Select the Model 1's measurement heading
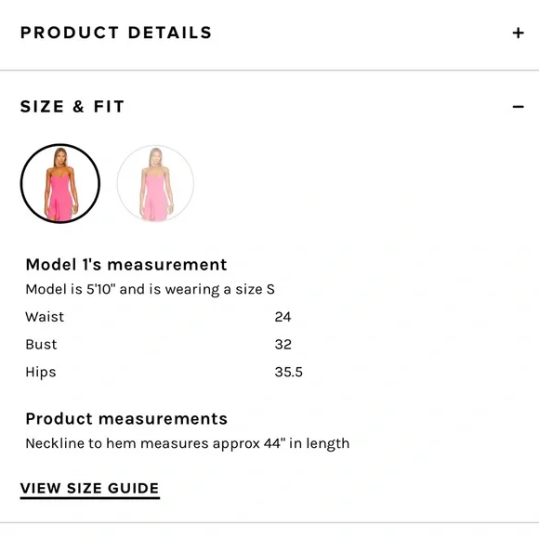Viewport: 539px width, 539px height. pyautogui.click(x=126, y=265)
